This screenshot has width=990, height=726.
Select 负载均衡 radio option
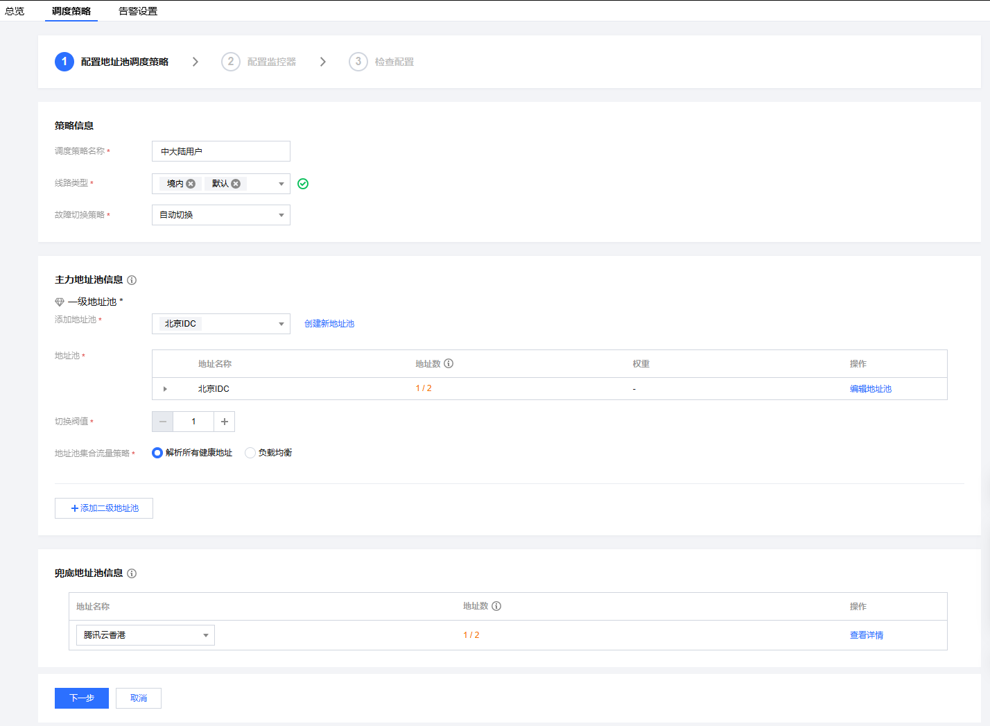[250, 453]
